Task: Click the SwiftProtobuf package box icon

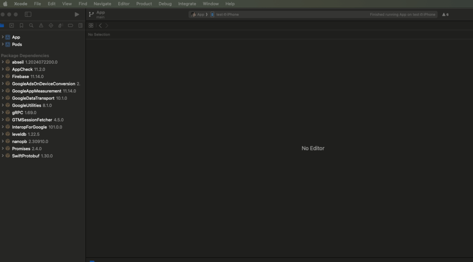Action: pyautogui.click(x=8, y=156)
